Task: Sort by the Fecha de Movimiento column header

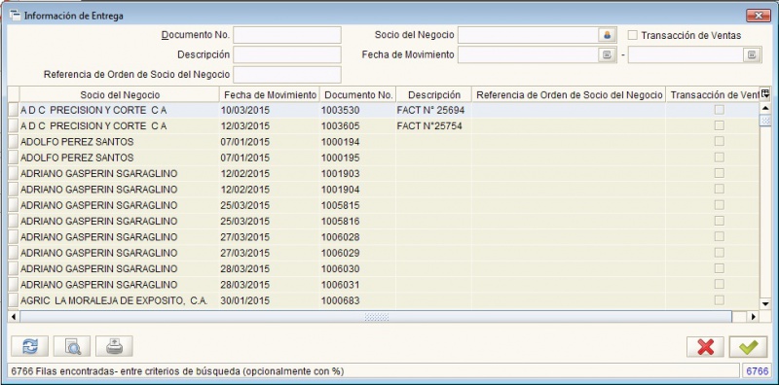Action: (270, 94)
